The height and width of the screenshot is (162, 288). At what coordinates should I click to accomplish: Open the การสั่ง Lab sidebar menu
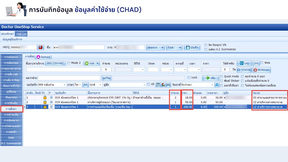[11, 74]
